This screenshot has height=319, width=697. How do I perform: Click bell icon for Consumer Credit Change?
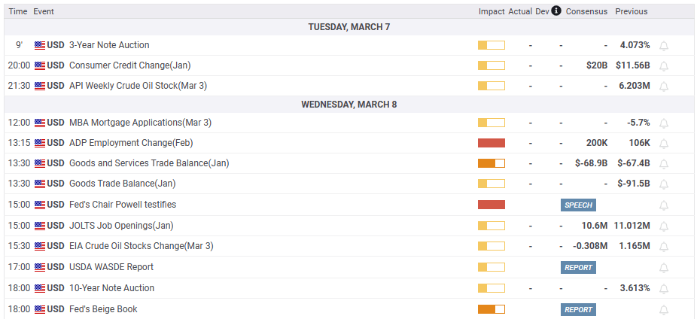coord(664,65)
